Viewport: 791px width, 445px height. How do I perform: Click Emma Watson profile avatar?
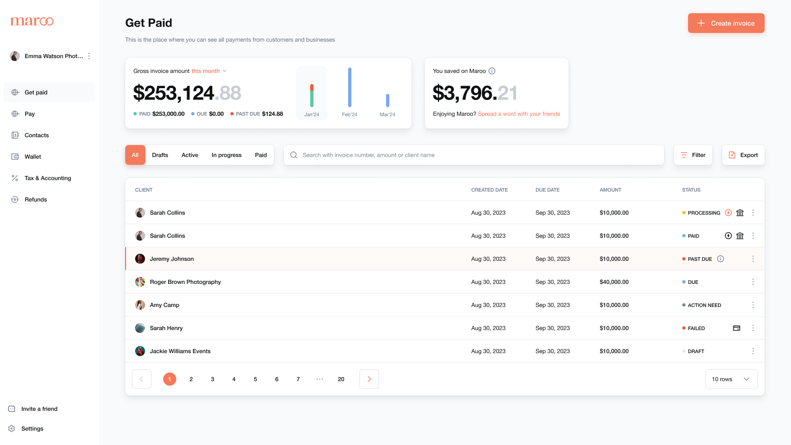15,56
